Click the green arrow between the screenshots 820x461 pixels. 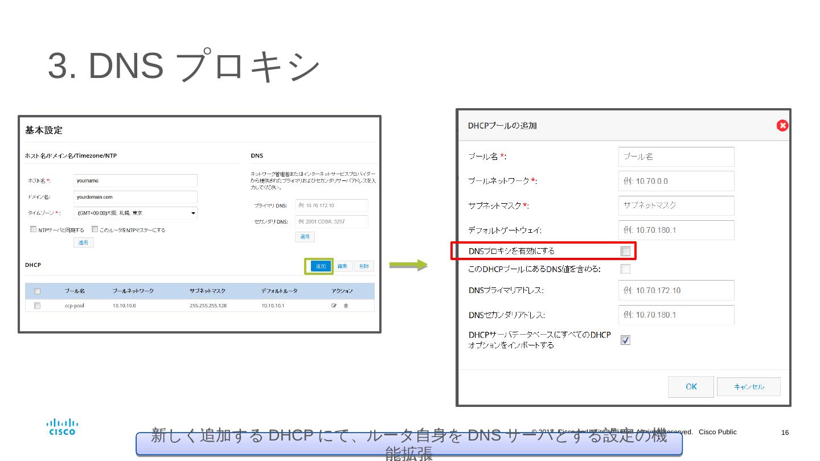coord(408,265)
